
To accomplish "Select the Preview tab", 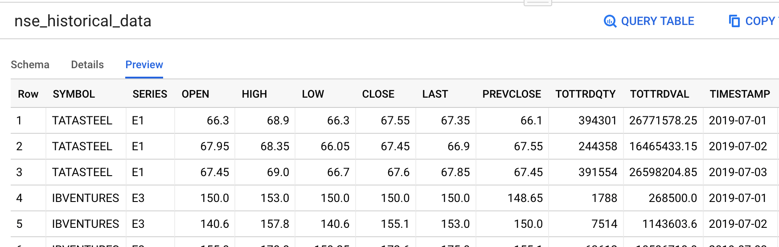I will pos(144,65).
